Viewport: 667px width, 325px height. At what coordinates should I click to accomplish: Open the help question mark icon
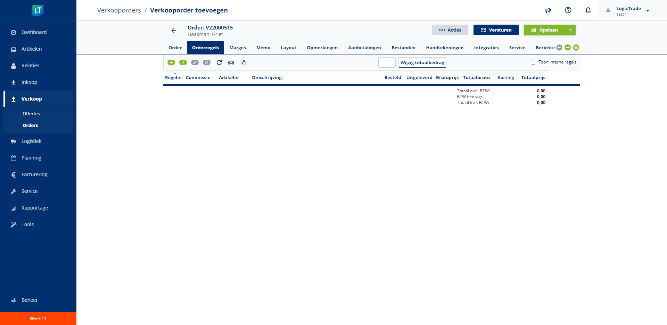point(568,10)
